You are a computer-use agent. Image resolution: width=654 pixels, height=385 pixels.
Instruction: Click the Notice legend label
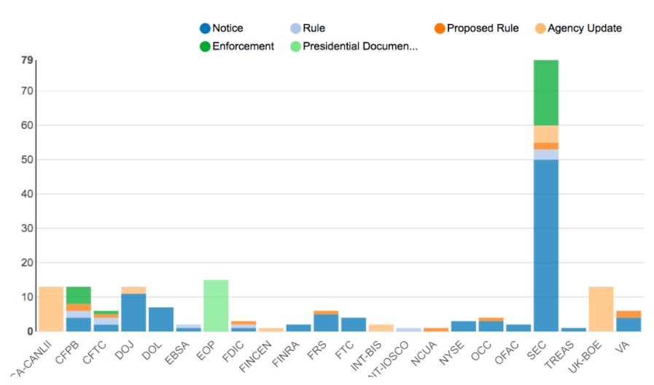pos(227,28)
